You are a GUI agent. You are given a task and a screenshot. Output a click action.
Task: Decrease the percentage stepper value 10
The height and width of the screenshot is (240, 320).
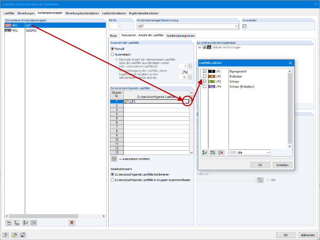click(189, 78)
